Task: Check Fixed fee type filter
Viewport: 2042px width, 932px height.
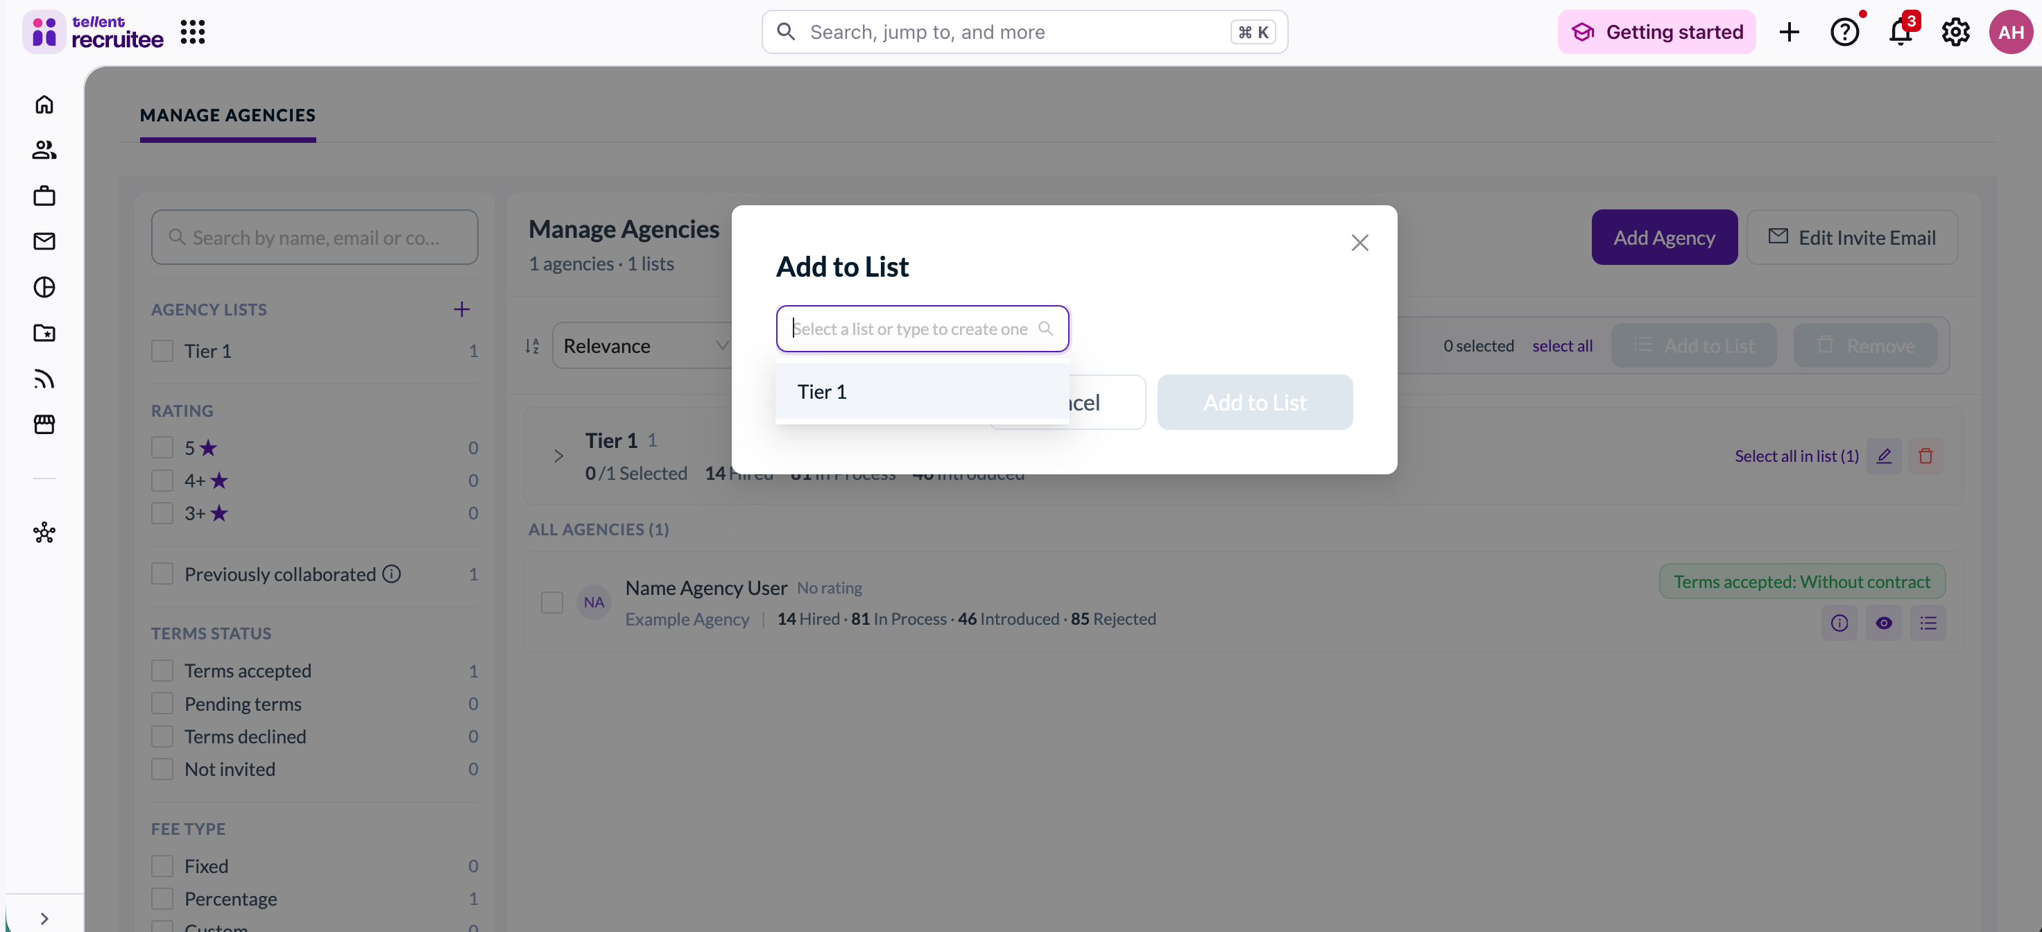Action: point(162,865)
